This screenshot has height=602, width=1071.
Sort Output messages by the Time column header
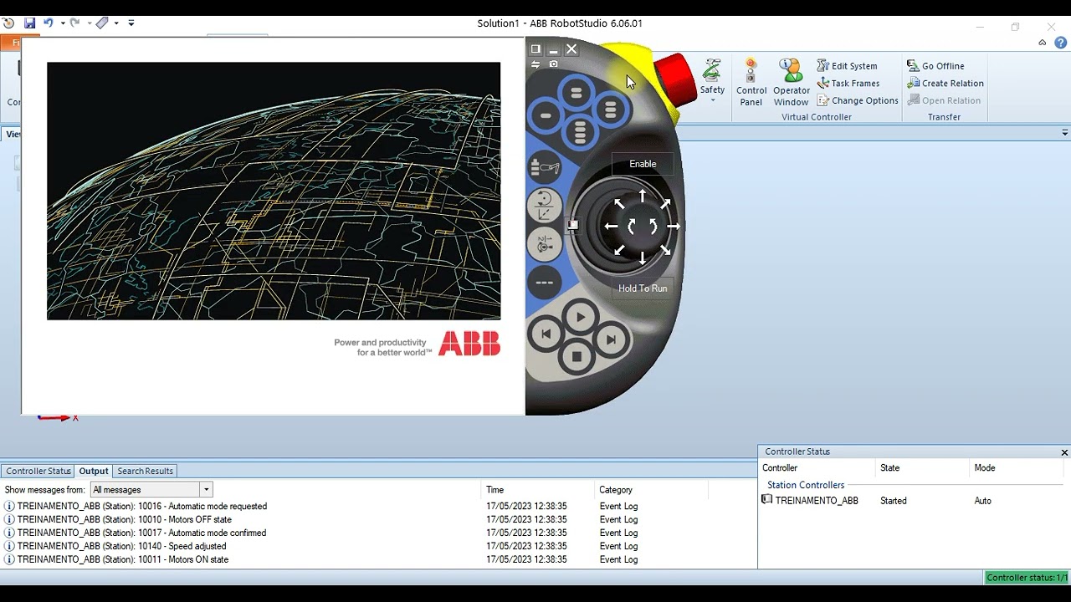click(538, 490)
